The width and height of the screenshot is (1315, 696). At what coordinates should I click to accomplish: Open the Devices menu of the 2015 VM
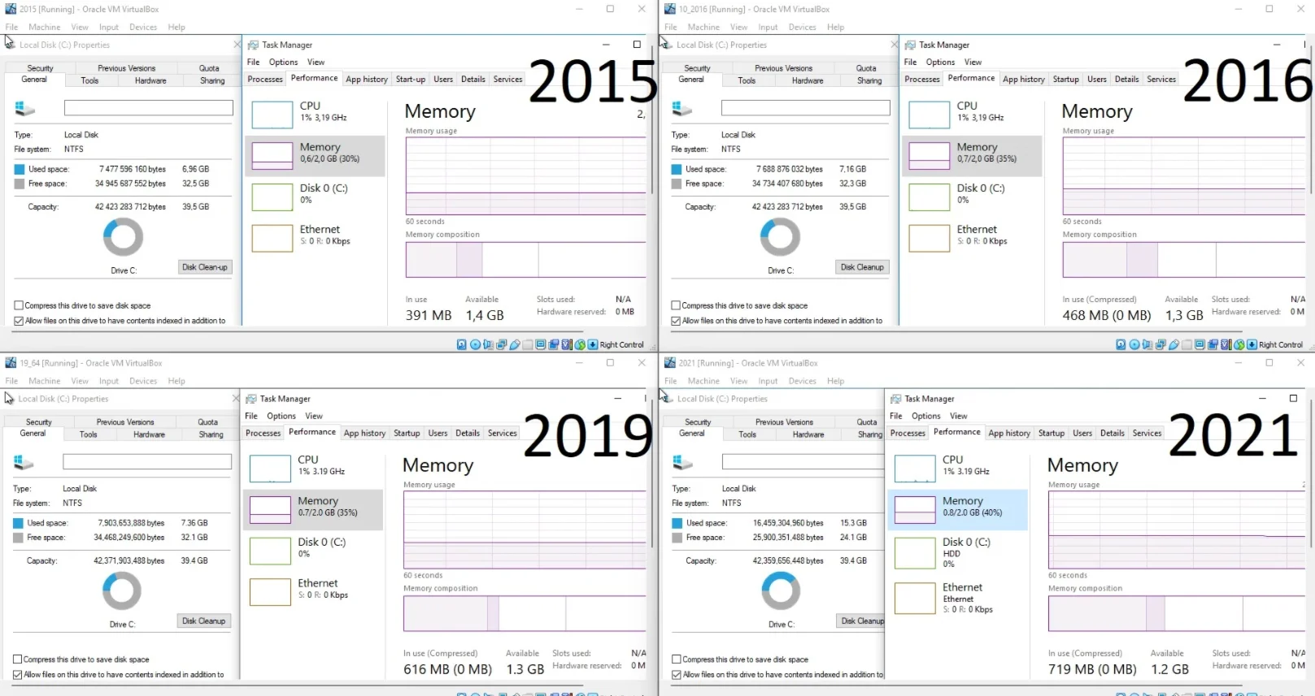click(x=143, y=27)
